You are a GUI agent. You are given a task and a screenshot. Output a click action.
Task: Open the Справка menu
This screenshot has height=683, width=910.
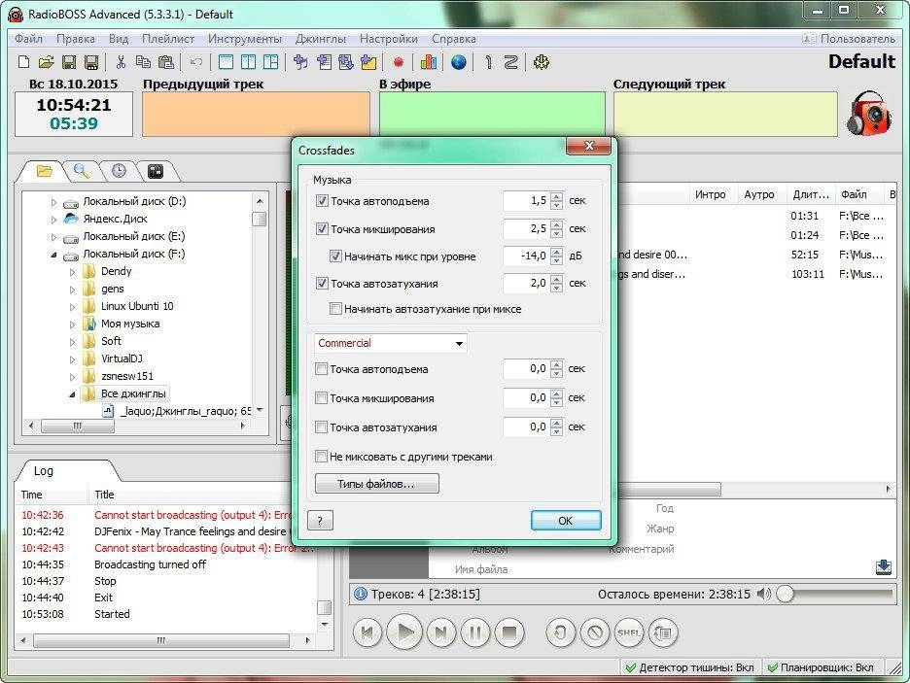tap(454, 39)
